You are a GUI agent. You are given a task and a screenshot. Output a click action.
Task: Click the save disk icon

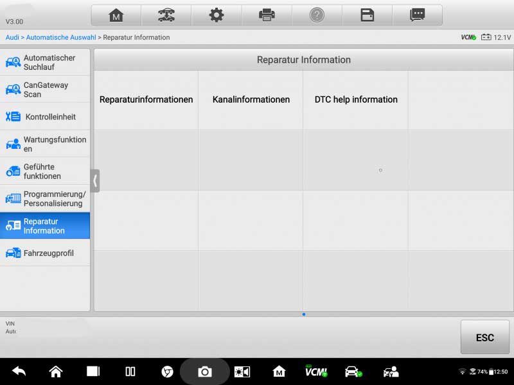tap(367, 15)
